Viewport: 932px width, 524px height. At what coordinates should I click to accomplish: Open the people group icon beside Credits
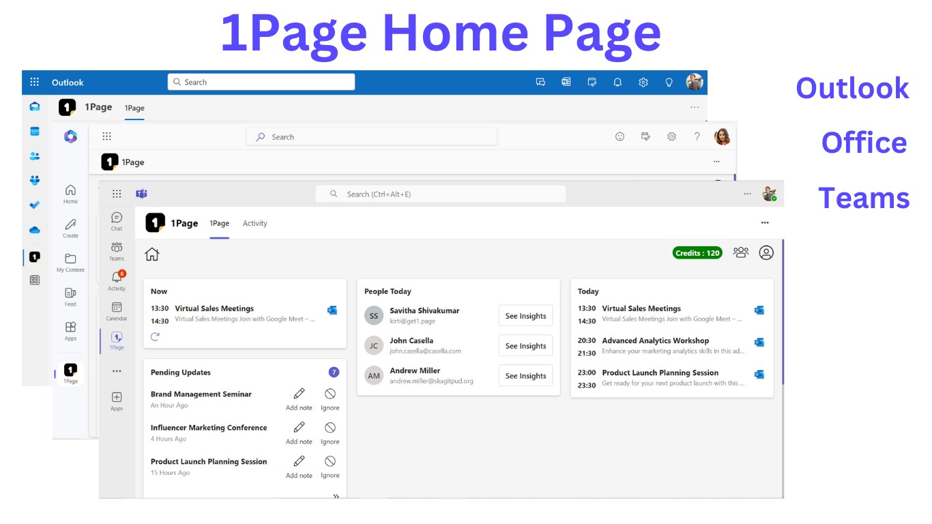pos(741,252)
